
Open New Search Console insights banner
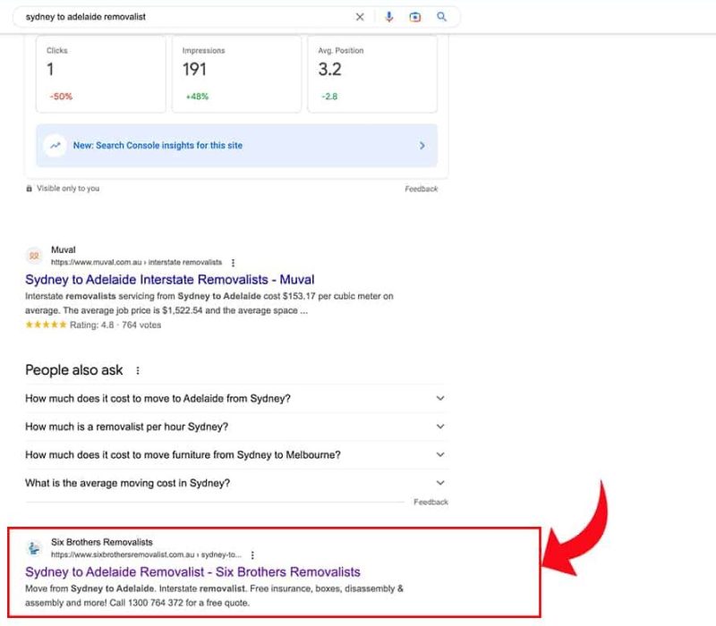(x=237, y=146)
